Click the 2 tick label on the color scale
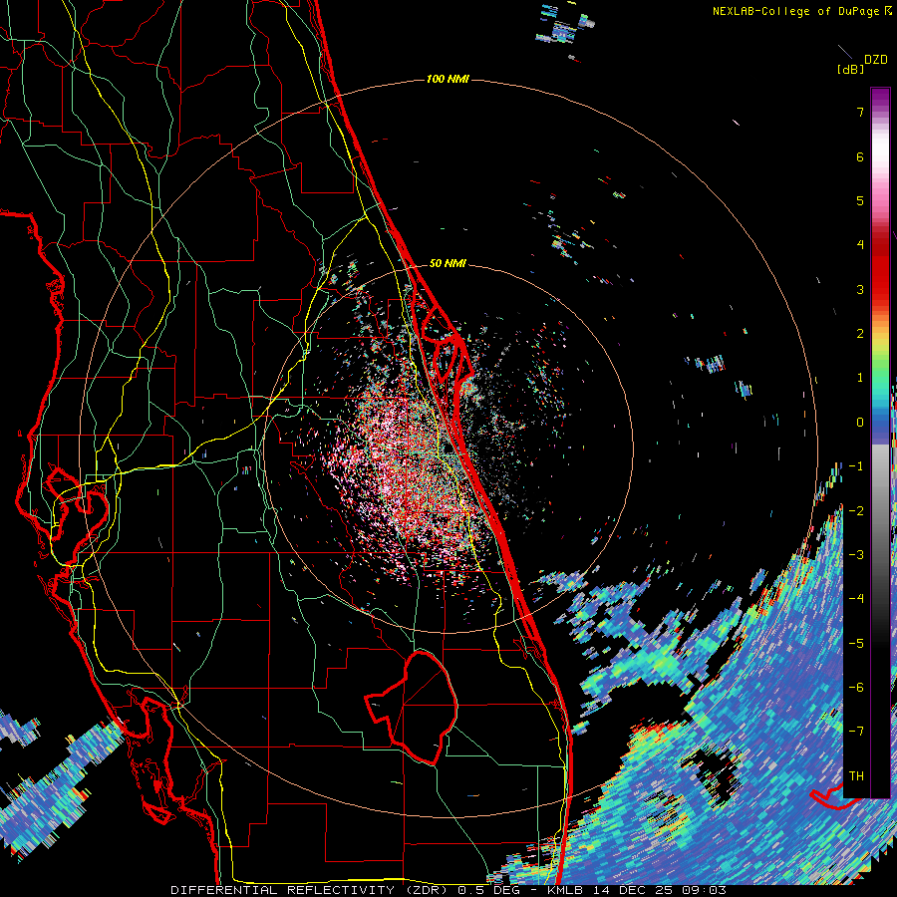The image size is (897, 897). (x=860, y=334)
